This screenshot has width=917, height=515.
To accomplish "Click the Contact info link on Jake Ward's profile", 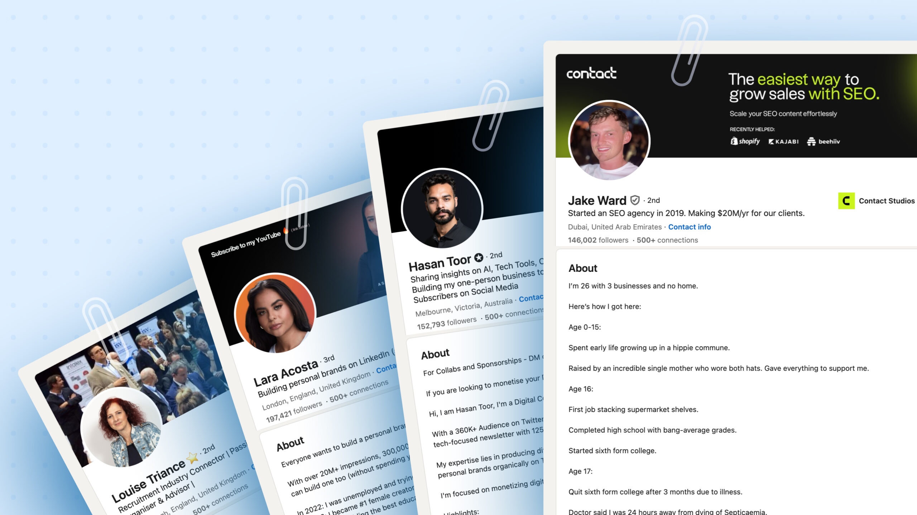I will (x=690, y=226).
